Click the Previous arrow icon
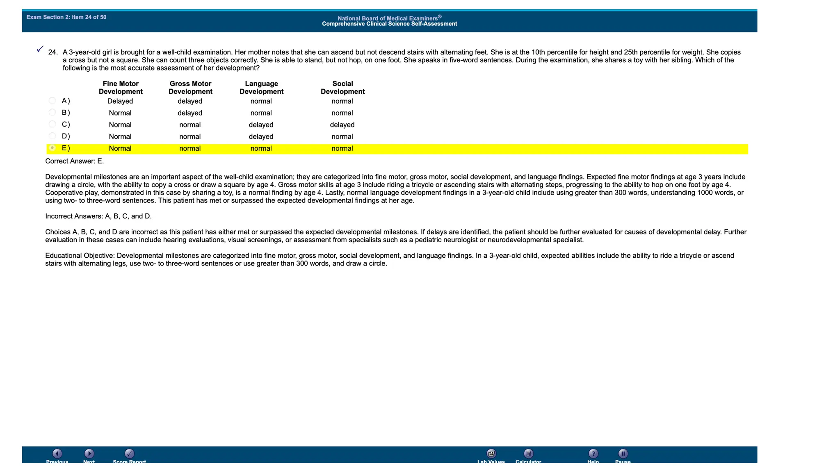The width and height of the screenshot is (840, 472). tap(57, 454)
